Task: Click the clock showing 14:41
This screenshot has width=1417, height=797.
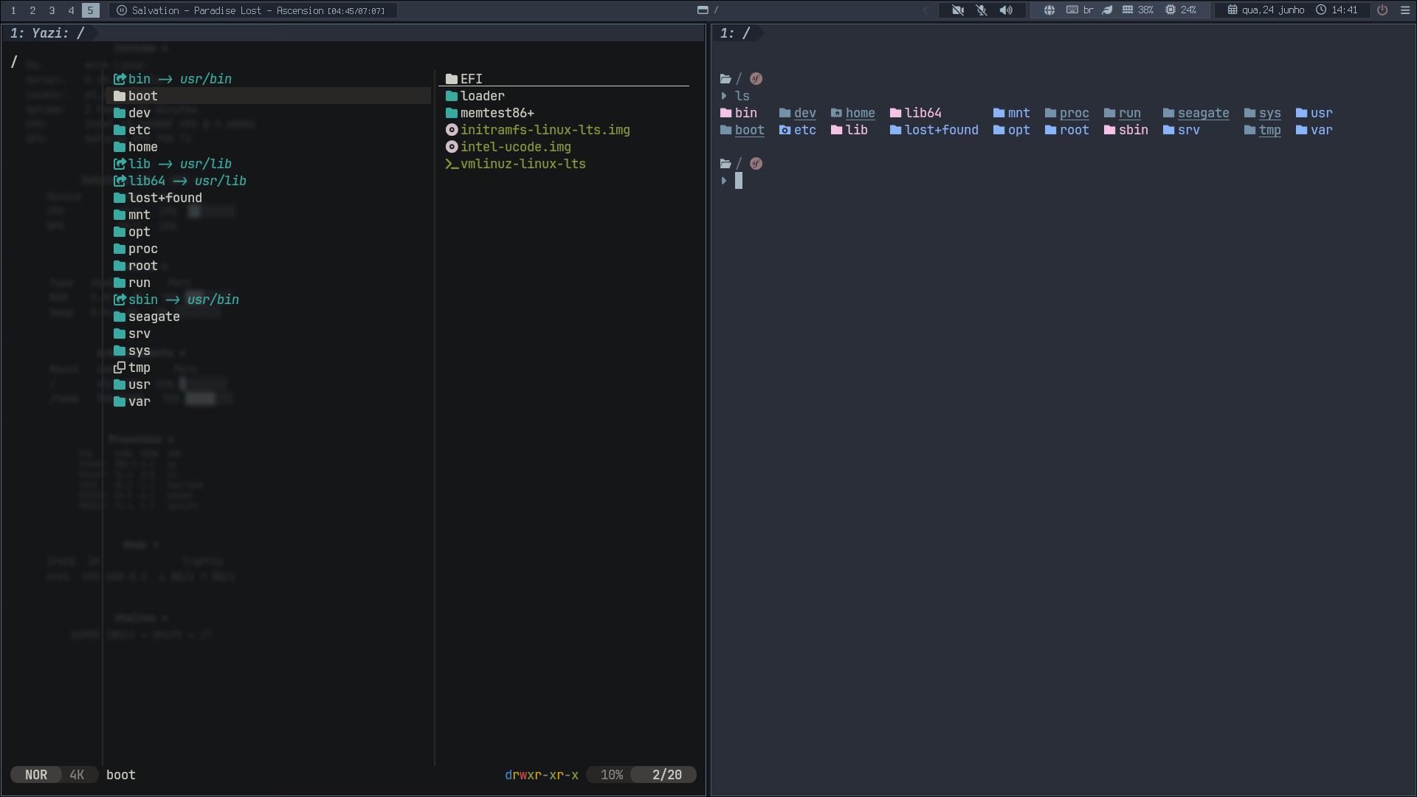Action: [x=1337, y=10]
